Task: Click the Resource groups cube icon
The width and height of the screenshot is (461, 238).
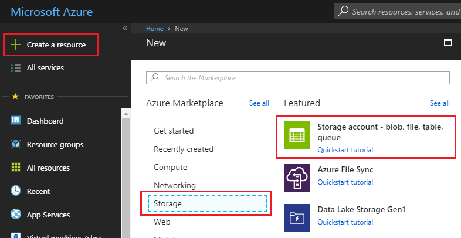Action: coord(16,144)
